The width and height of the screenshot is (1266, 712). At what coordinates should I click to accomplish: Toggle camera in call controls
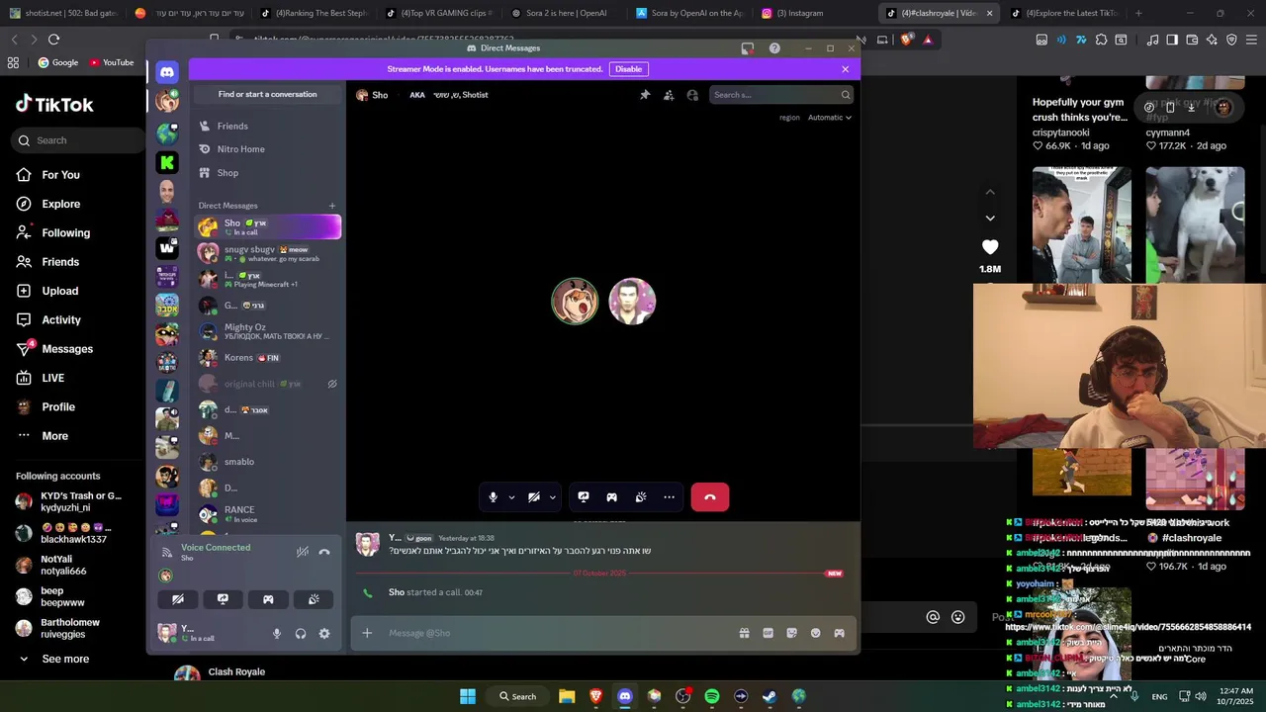[x=534, y=497]
